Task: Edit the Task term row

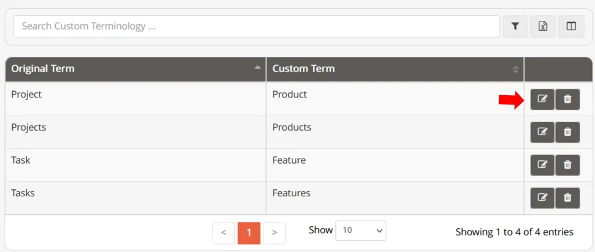Action: (543, 165)
